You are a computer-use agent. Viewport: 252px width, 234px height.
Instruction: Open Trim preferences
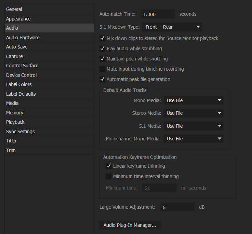click(x=49, y=150)
